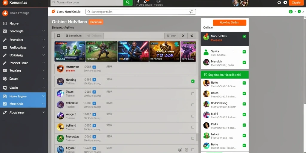Expand the Sereoligts sidebar section

[44, 31]
